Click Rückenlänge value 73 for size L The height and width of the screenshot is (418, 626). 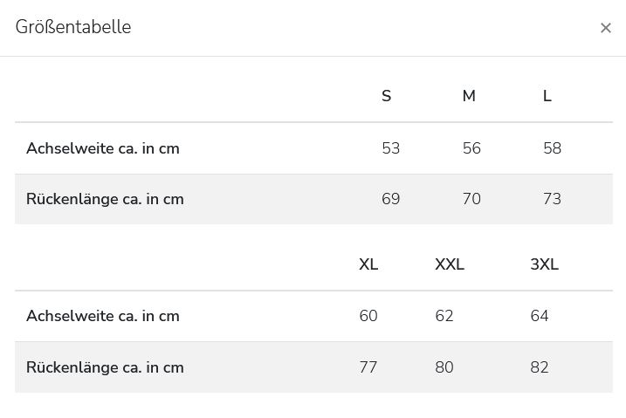coord(552,199)
